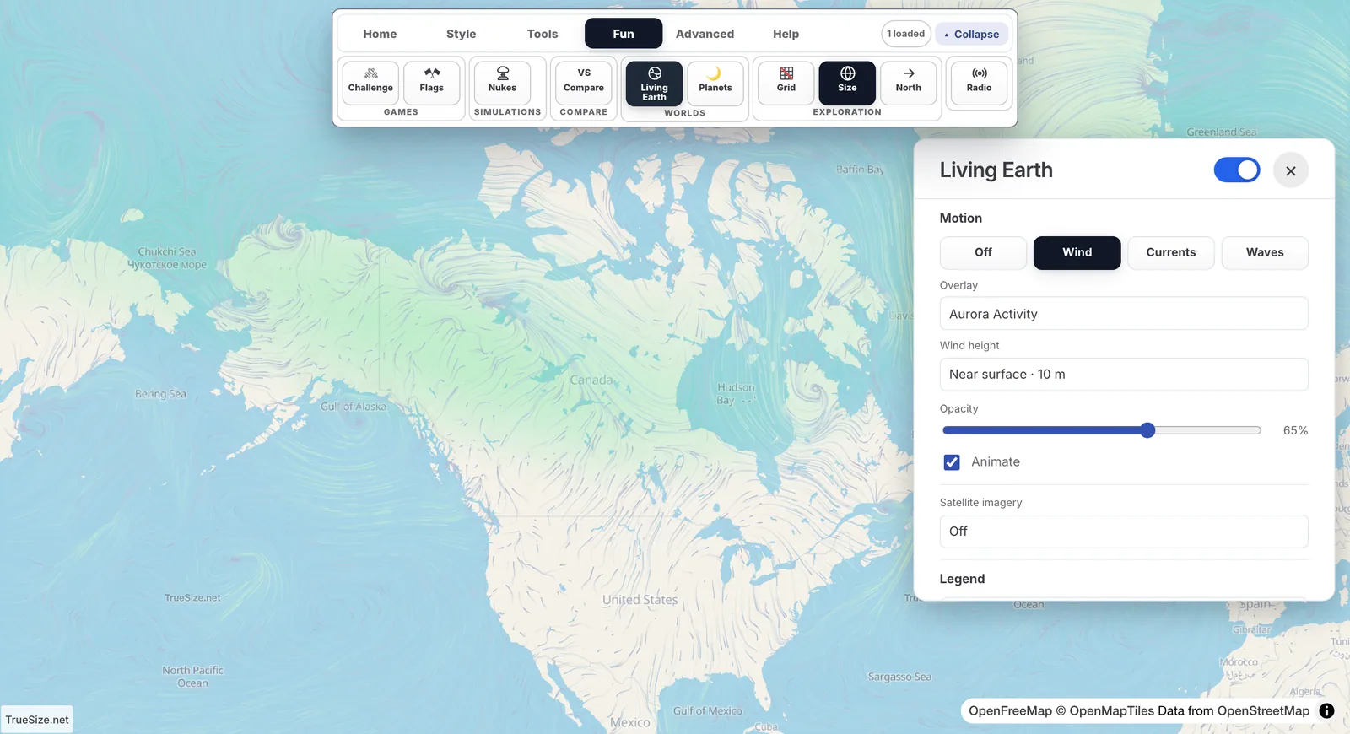Viewport: 1350px width, 734px height.
Task: Click the Sargasso Sea map label
Action: pos(899,677)
